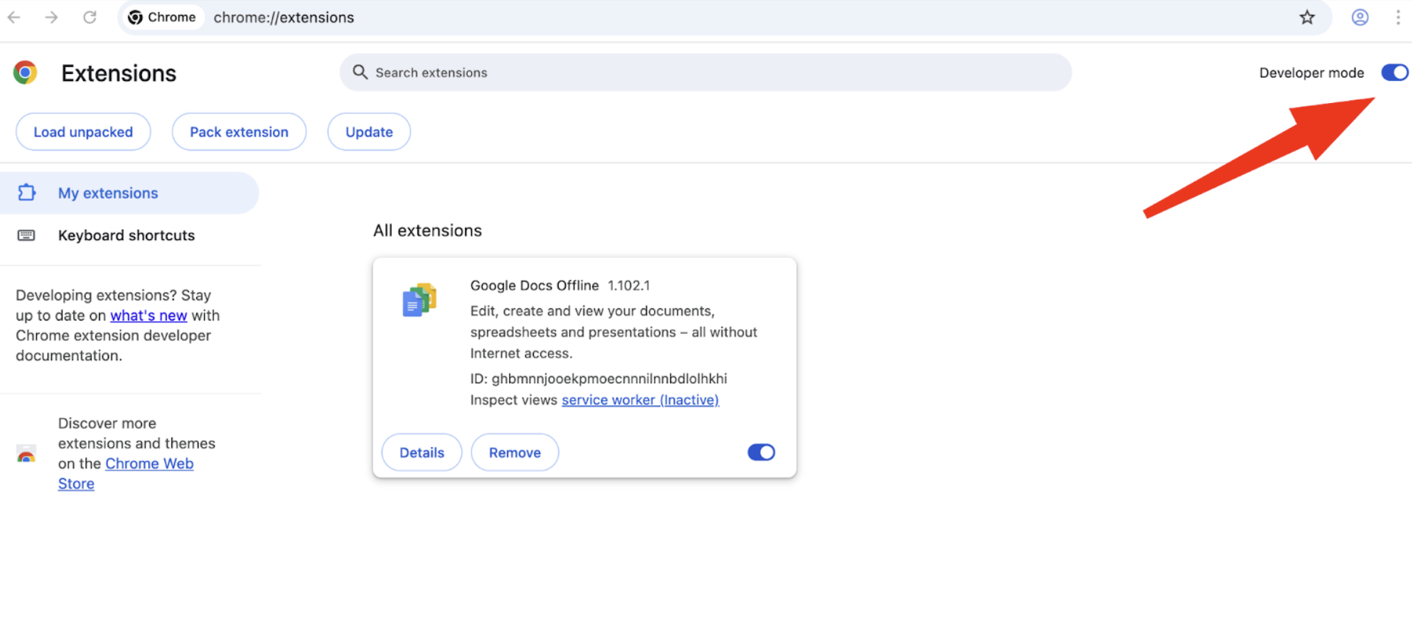1413x621 pixels.
Task: Click the Developer mode label
Action: point(1311,72)
